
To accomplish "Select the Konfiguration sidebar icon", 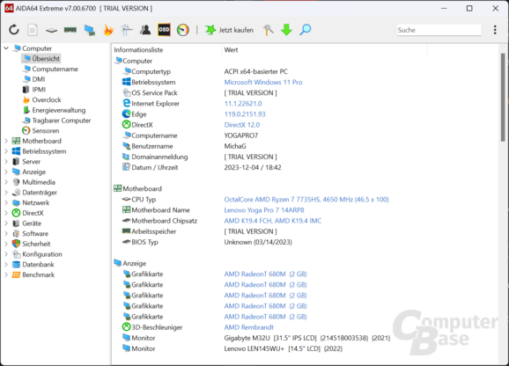I will [16, 254].
